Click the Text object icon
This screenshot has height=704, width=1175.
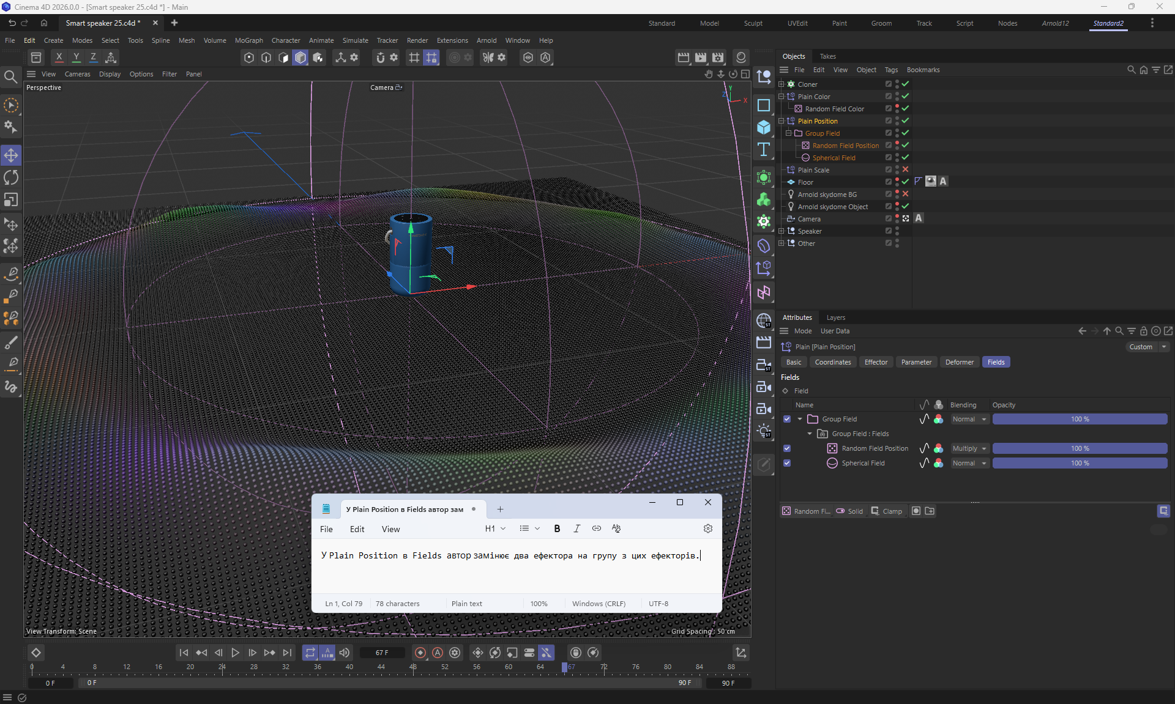point(764,150)
